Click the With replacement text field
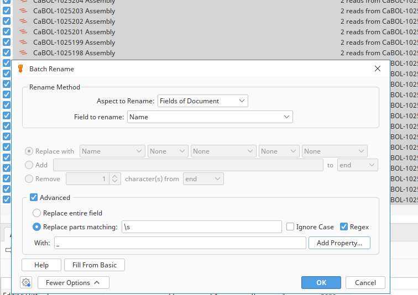Image resolution: width=418 pixels, height=295 pixels. 180,243
